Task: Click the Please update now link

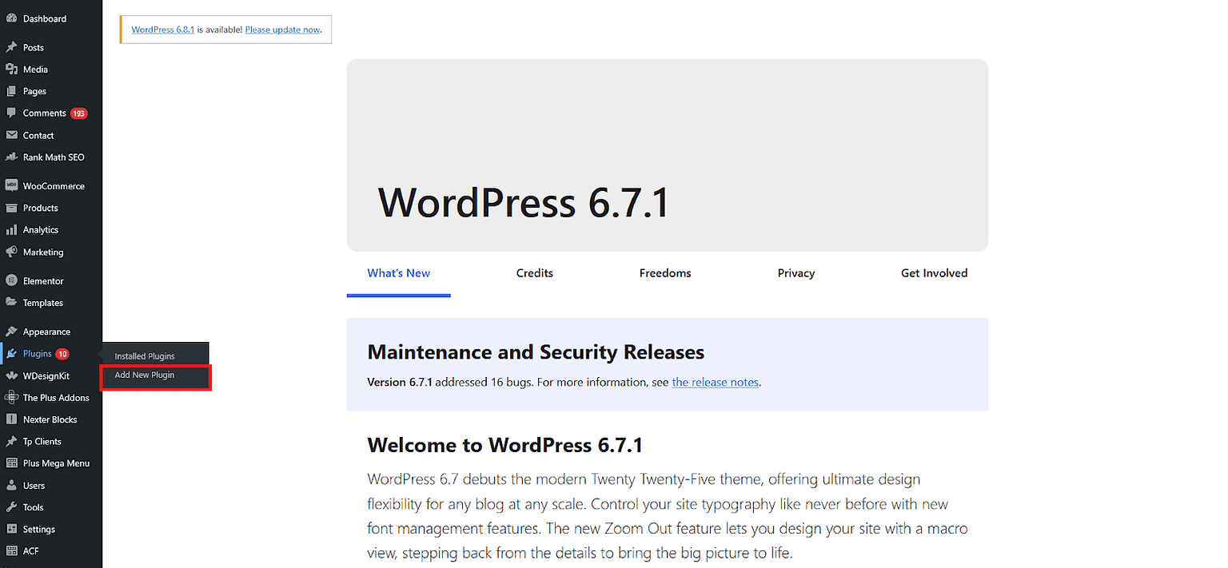Action: tap(281, 29)
